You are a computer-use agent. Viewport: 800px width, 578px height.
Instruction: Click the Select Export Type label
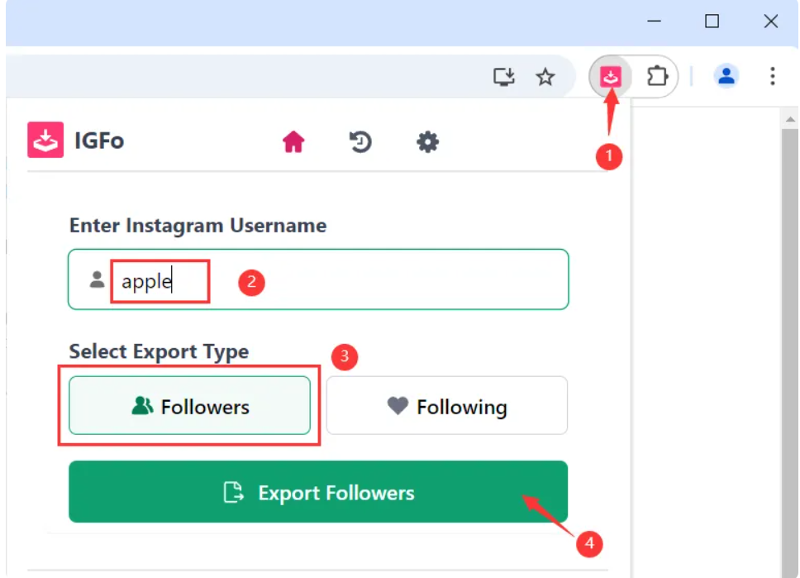tap(160, 351)
